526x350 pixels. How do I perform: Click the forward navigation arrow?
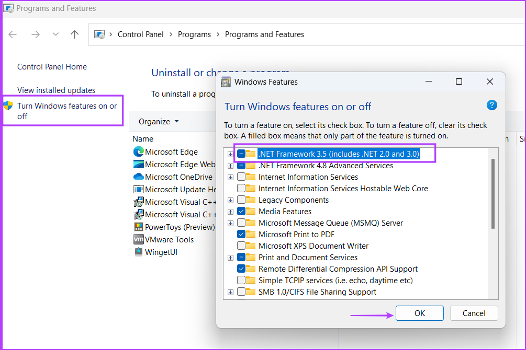[36, 34]
